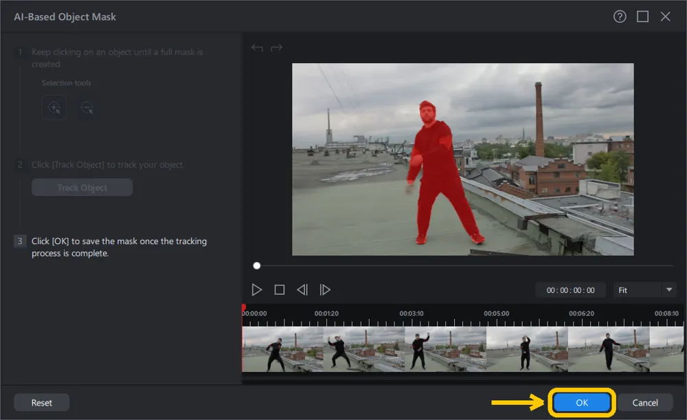Click the undo arrow above the preview
This screenshot has height=420, width=687.
257,47
